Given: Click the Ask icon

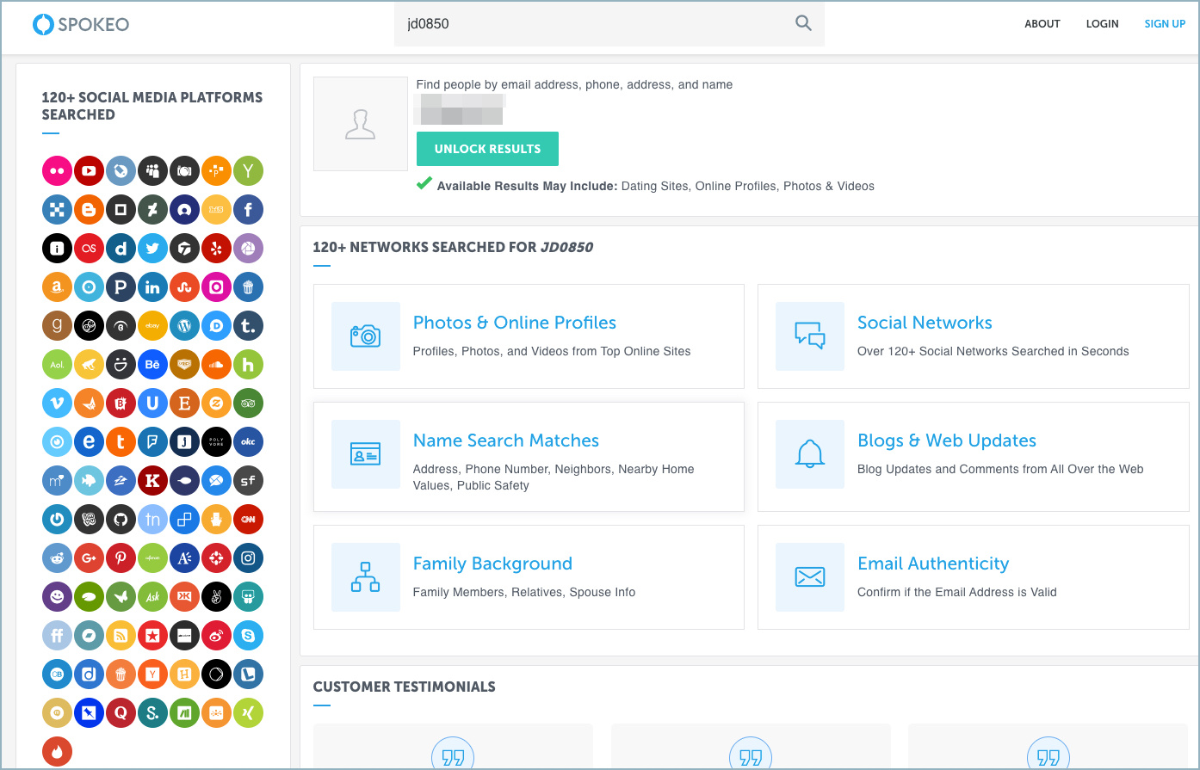Looking at the screenshot, I should point(152,597).
